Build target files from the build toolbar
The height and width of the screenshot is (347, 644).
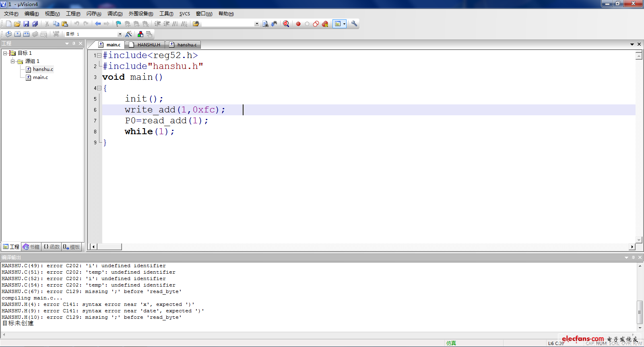point(17,34)
